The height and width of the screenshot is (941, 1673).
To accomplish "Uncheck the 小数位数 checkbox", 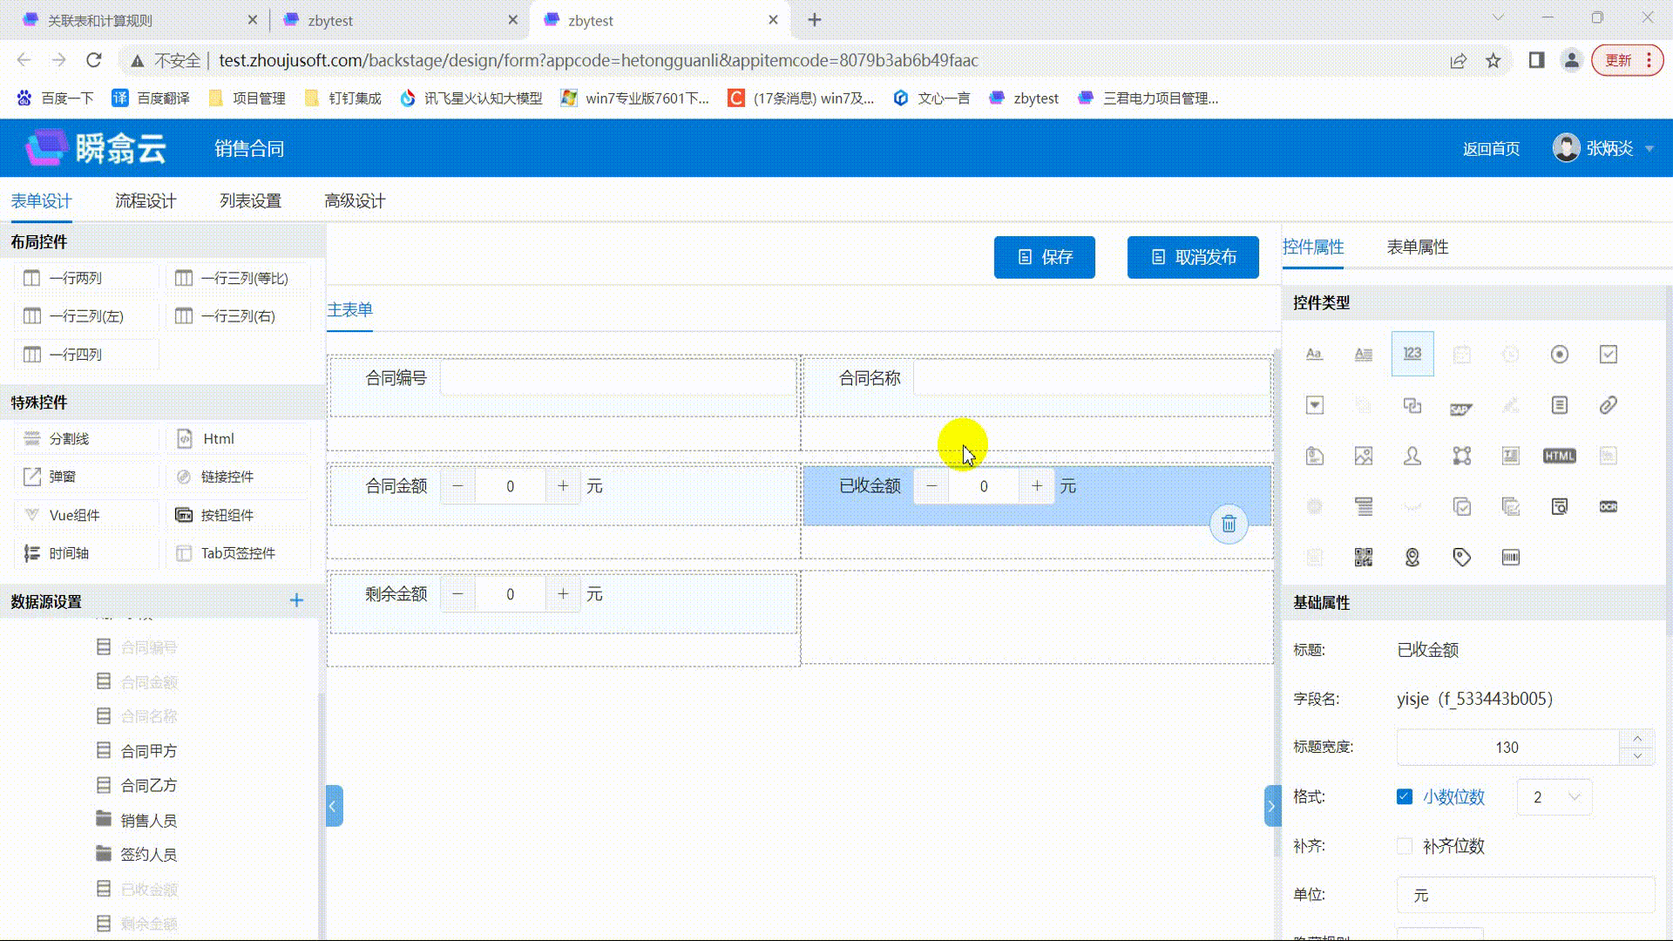I will coord(1404,796).
